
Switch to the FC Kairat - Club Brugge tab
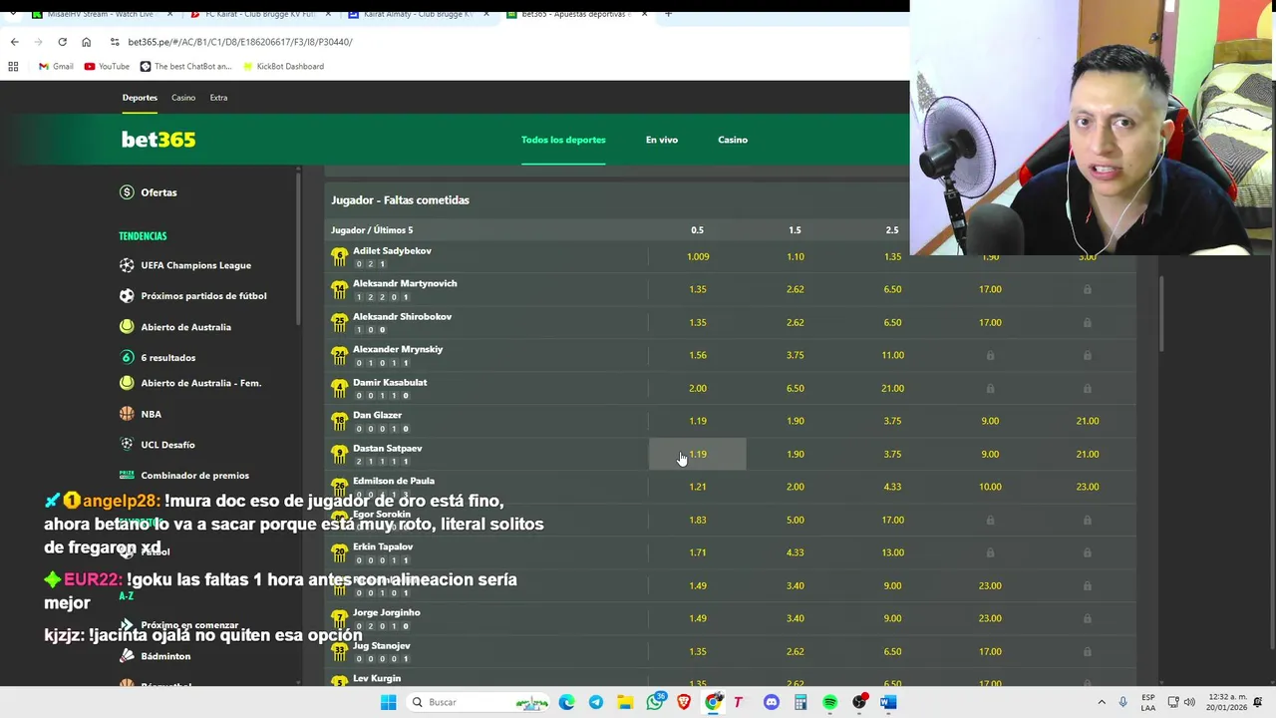click(x=259, y=14)
